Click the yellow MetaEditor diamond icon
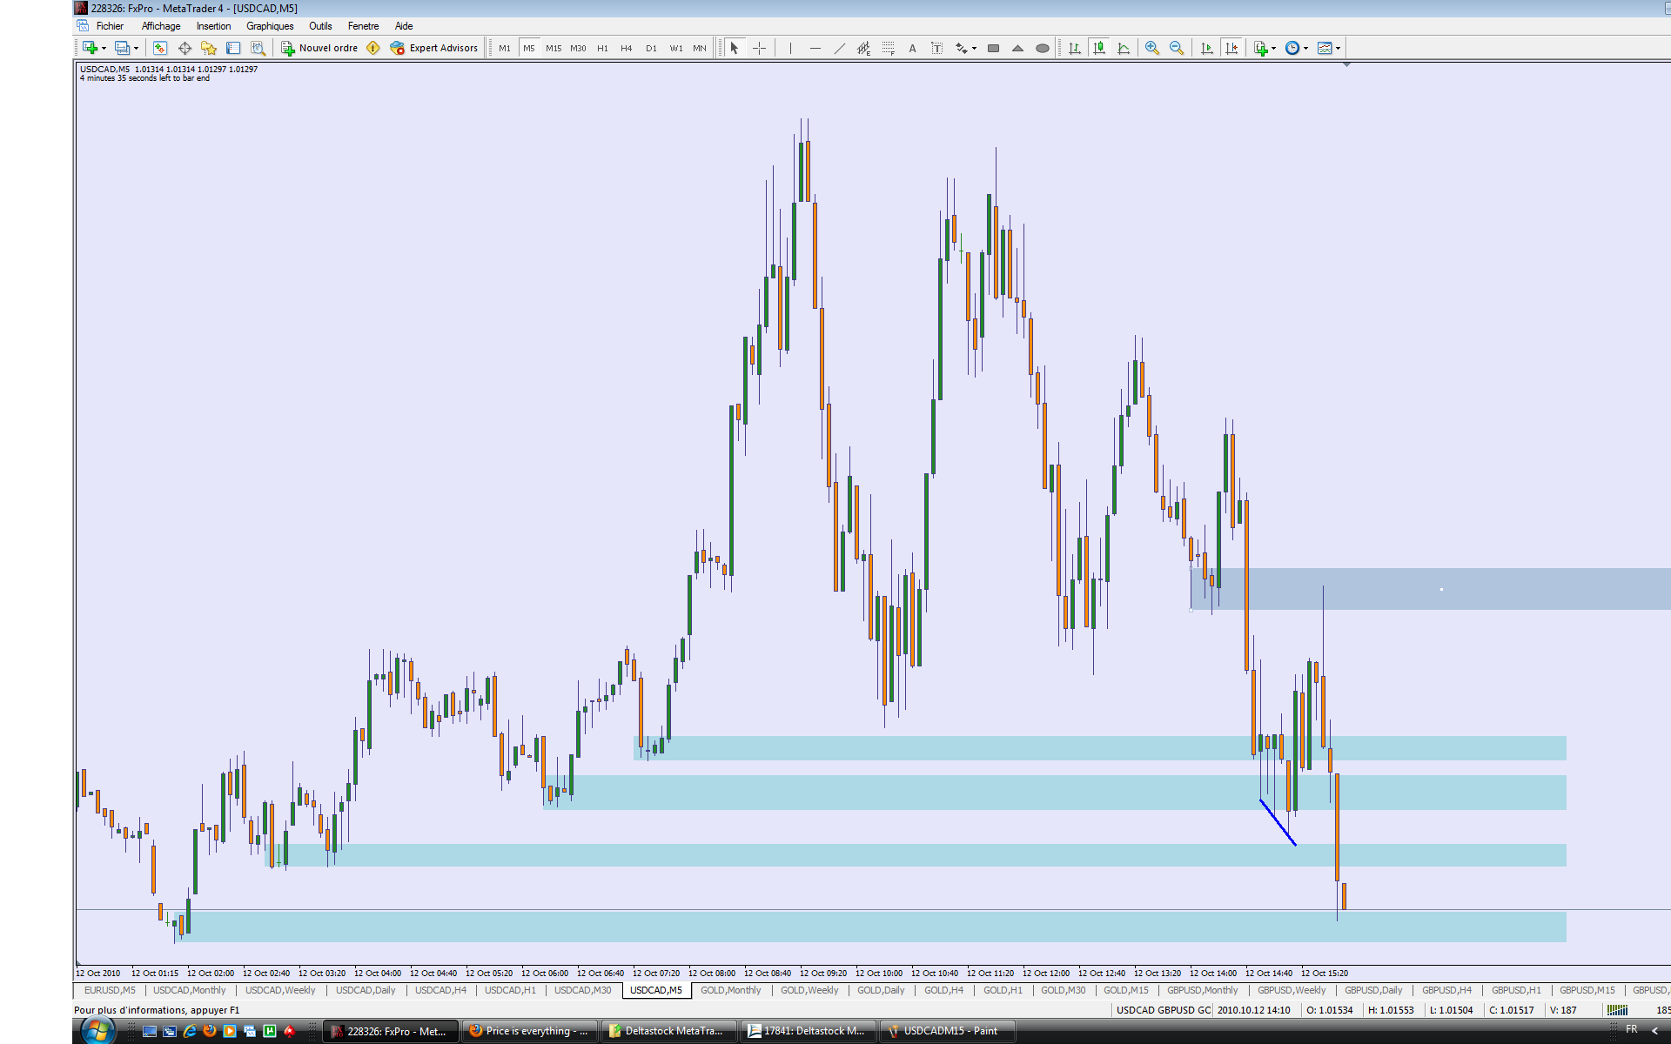Image resolution: width=1671 pixels, height=1044 pixels. [373, 48]
